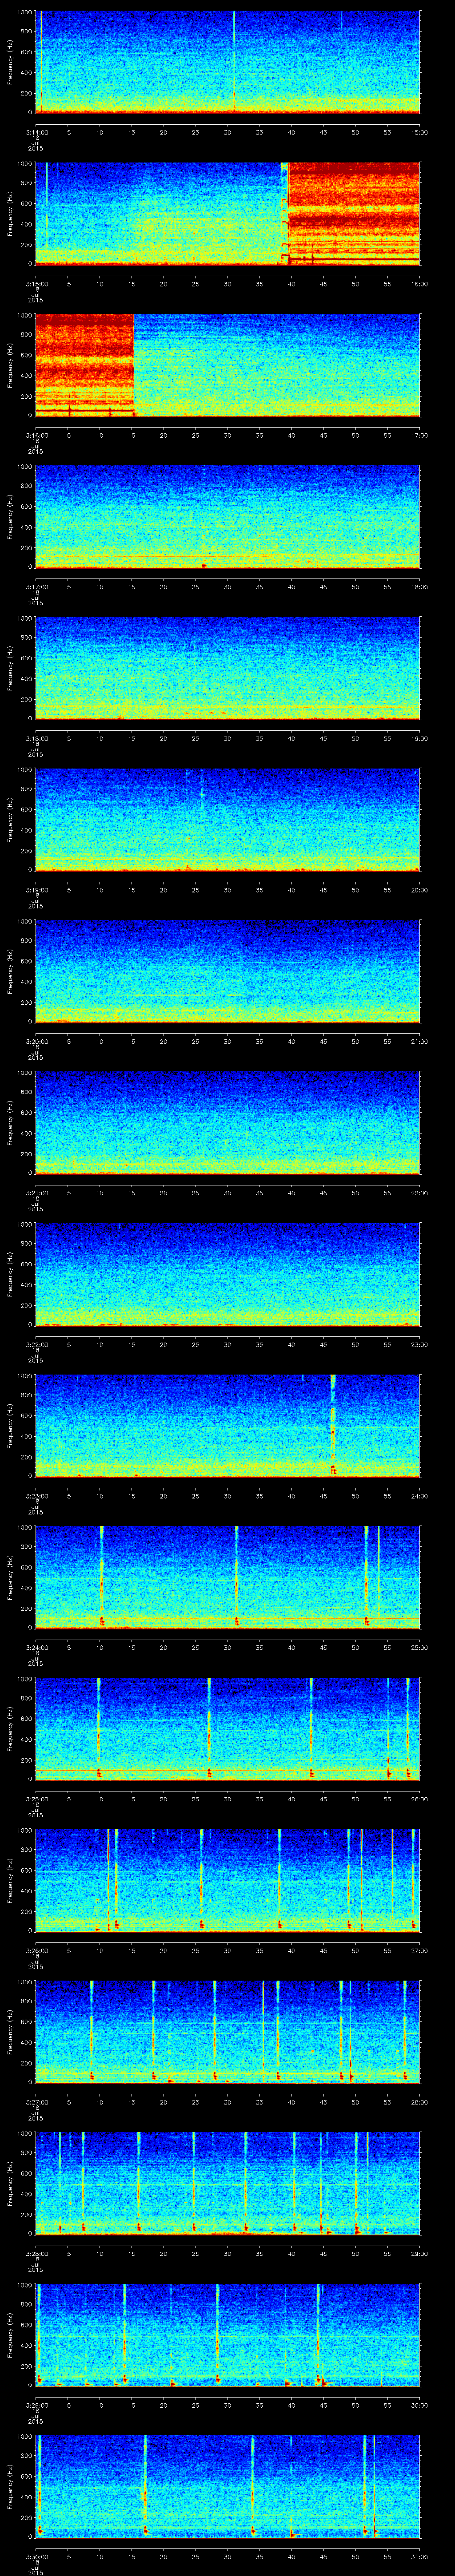Image resolution: width=455 pixels, height=2576 pixels.
Task: Click the 19:00 end time label
Action: click(x=419, y=738)
